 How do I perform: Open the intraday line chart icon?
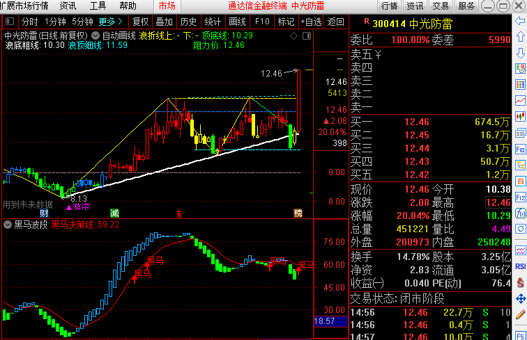click(520, 101)
